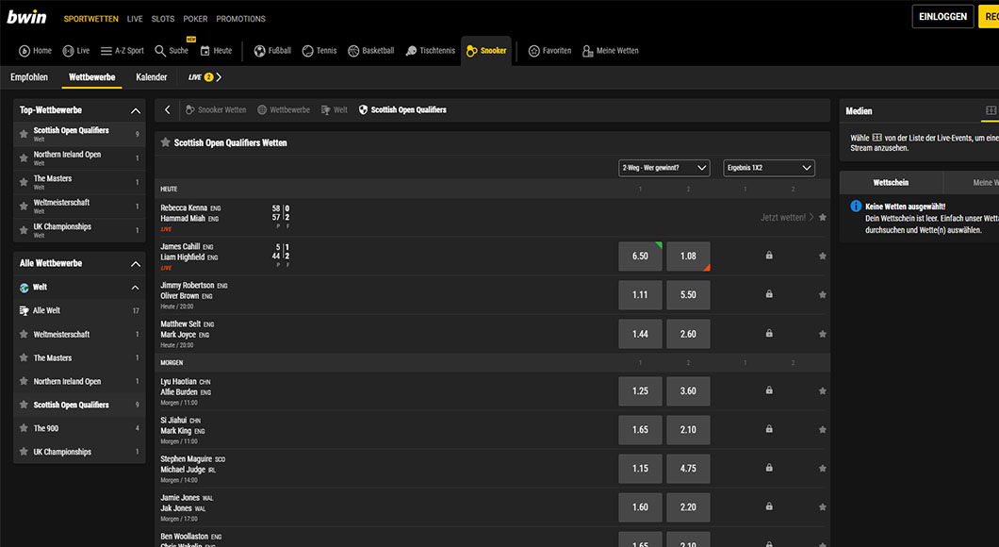The width and height of the screenshot is (999, 547).
Task: Bet on Liam Highfield at 1.08
Action: (688, 257)
